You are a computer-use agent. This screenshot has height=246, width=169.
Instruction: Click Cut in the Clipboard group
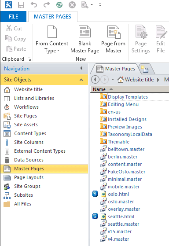tap(14, 29)
